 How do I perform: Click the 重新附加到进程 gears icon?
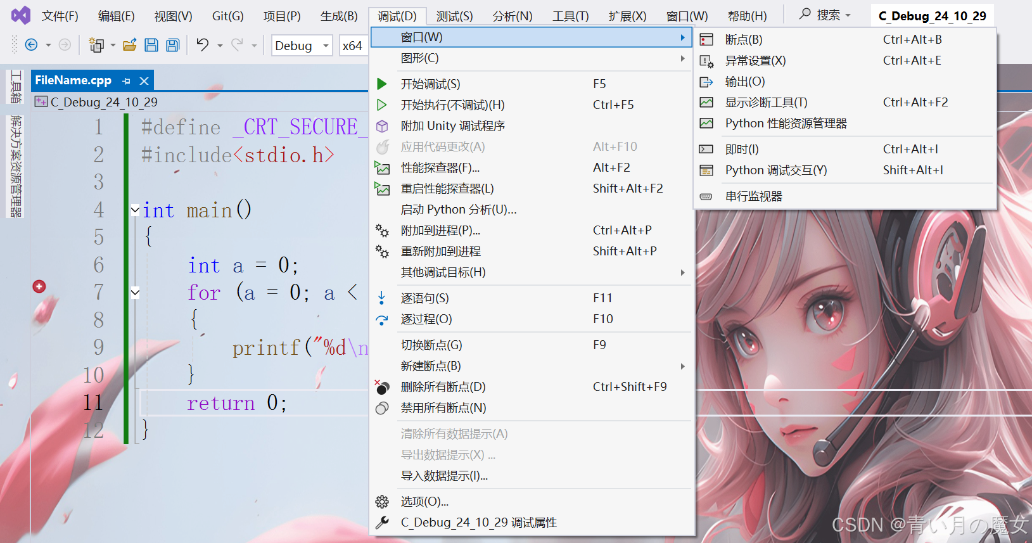pyautogui.click(x=382, y=252)
